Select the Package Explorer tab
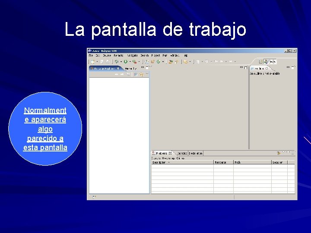This screenshot has width=311, height=233. coord(105,68)
